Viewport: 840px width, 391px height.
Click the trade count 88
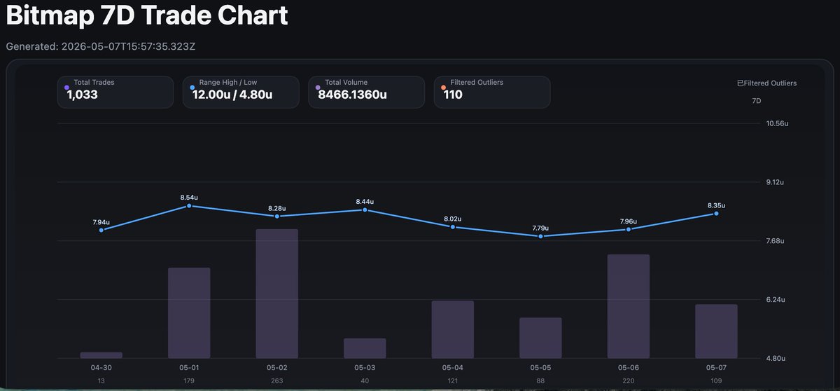pyautogui.click(x=540, y=380)
